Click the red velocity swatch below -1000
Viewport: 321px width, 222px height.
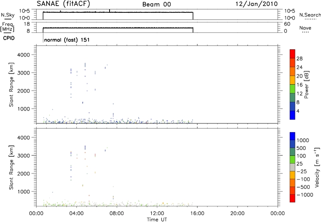point(293,198)
